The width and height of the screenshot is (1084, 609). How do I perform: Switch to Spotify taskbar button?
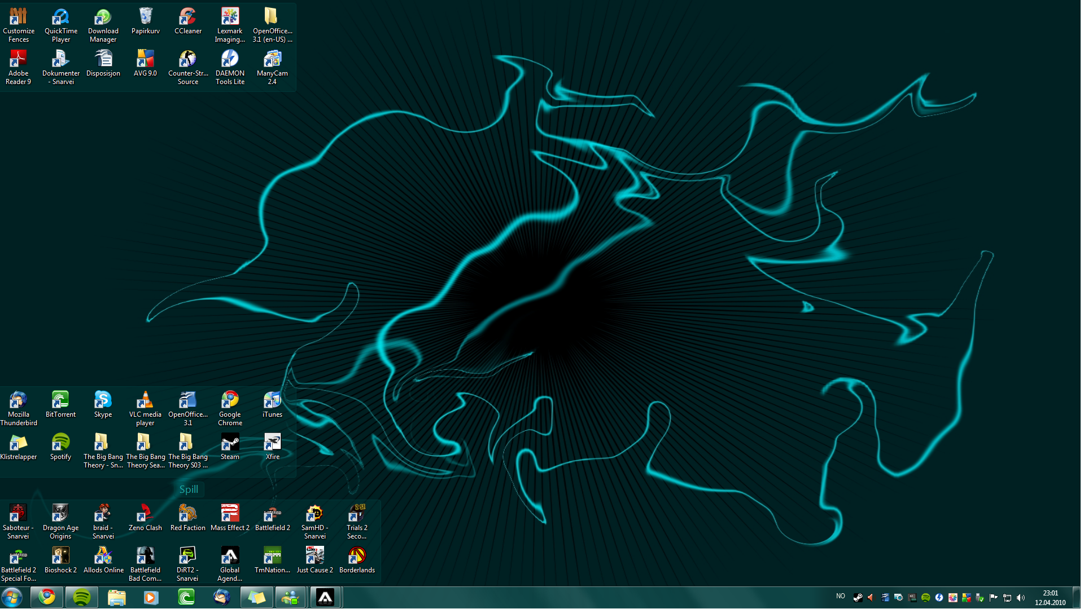point(82,597)
